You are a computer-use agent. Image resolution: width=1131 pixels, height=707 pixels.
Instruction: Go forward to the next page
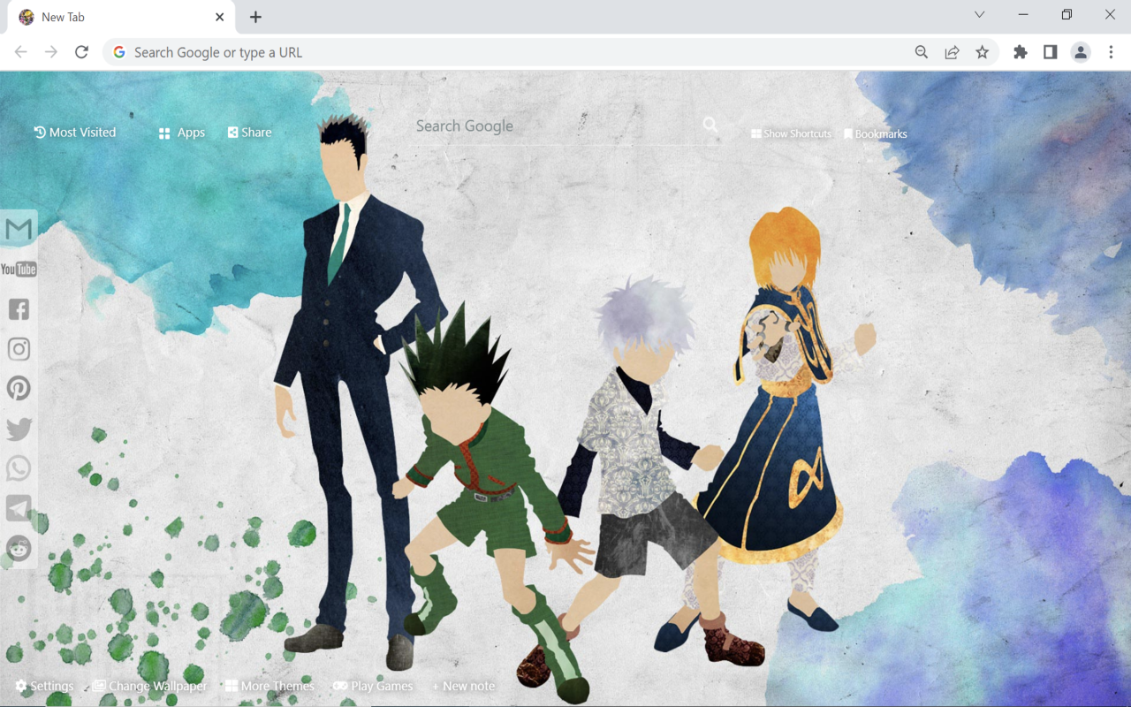click(51, 52)
